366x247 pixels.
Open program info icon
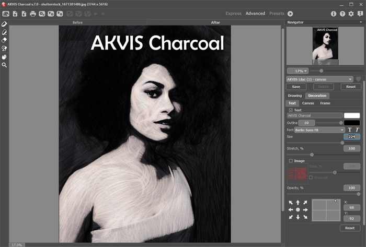pos(334,14)
